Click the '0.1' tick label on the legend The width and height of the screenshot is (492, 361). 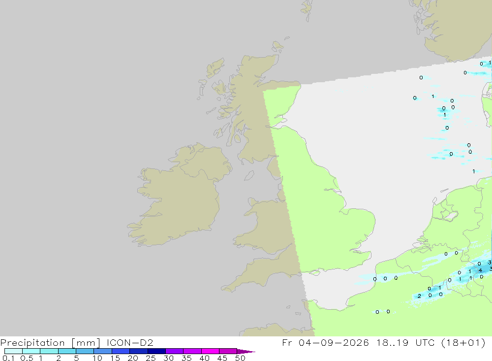[8, 358]
